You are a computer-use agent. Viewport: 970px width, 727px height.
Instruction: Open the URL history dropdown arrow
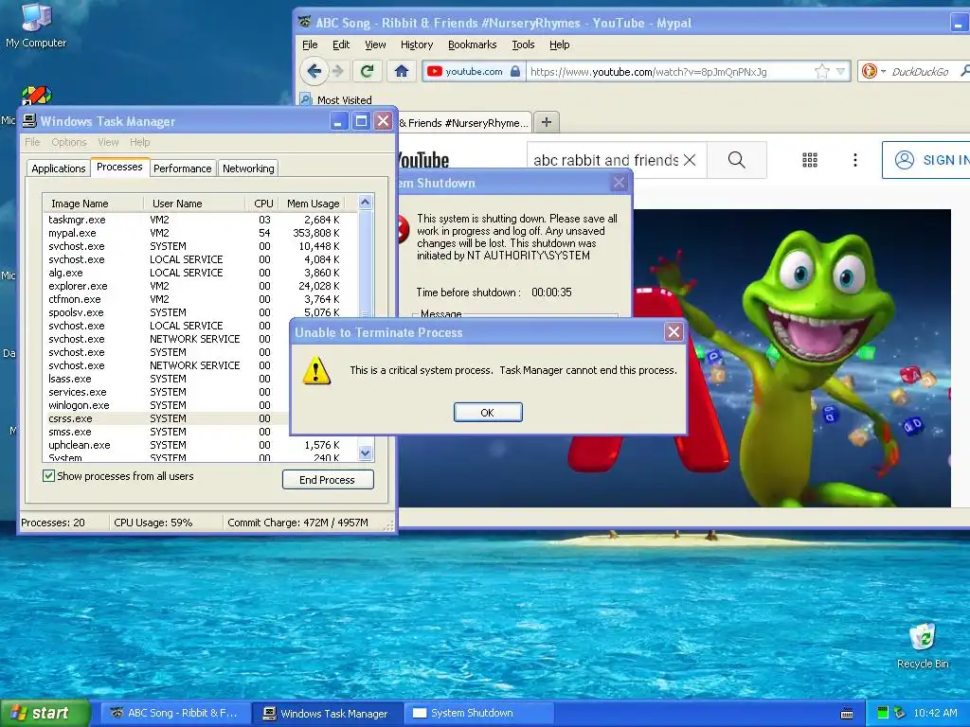pos(840,71)
